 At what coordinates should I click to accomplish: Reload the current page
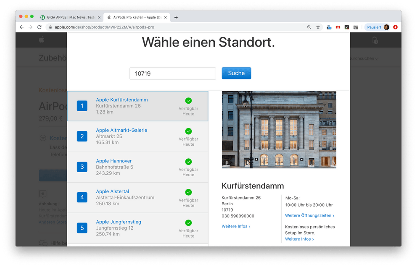coord(40,27)
